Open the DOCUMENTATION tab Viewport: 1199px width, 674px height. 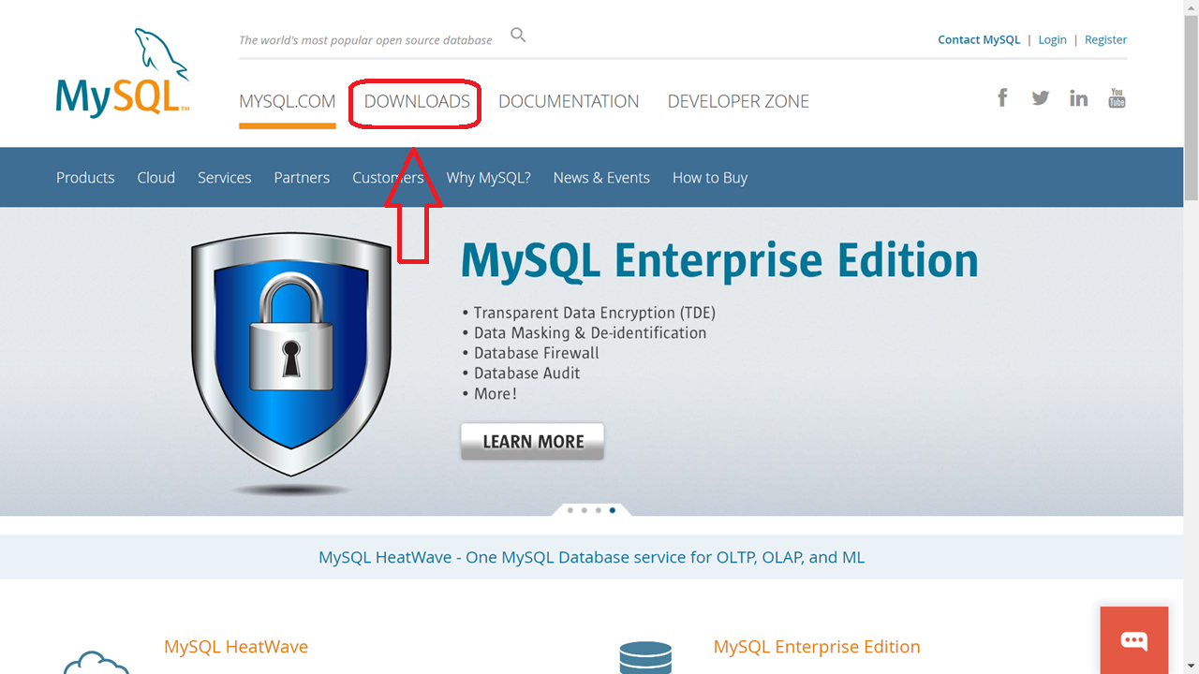569,101
